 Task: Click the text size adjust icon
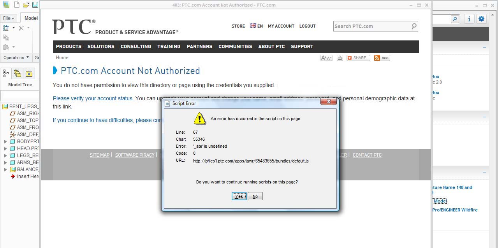click(326, 58)
